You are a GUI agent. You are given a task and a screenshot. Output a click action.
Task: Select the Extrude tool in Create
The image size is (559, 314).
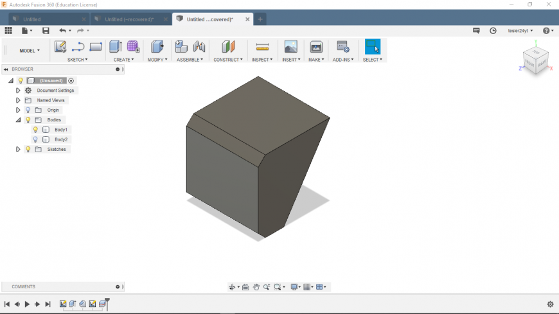click(x=115, y=46)
